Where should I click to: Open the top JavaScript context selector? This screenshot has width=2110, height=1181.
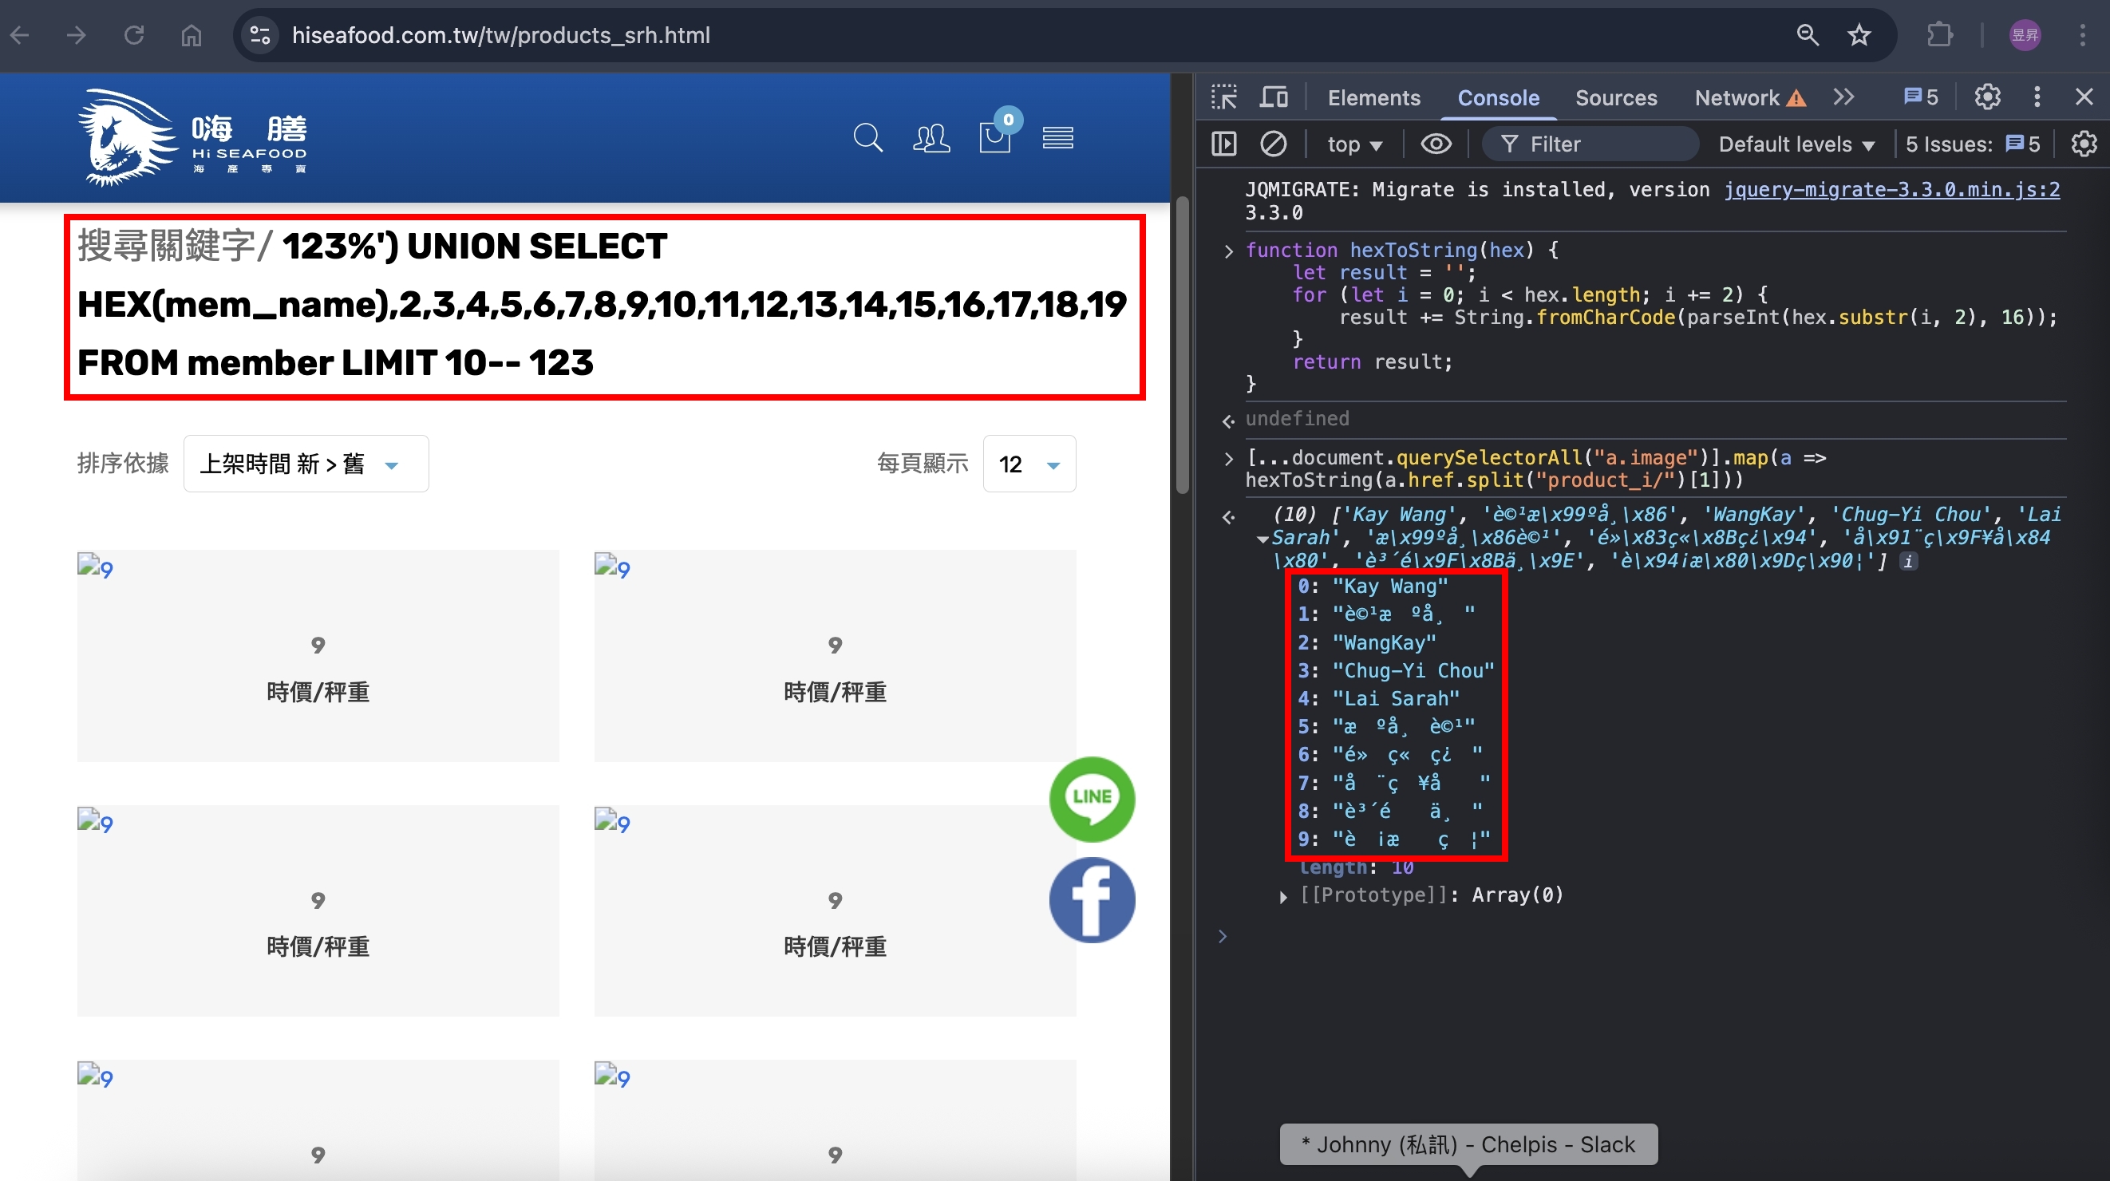click(x=1355, y=144)
